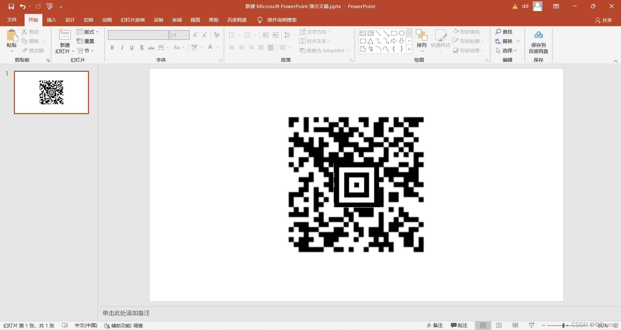Image resolution: width=621 pixels, height=330 pixels.
Task: Switch to the Slide Show (幻灯片放映) tab
Action: pyautogui.click(x=133, y=20)
